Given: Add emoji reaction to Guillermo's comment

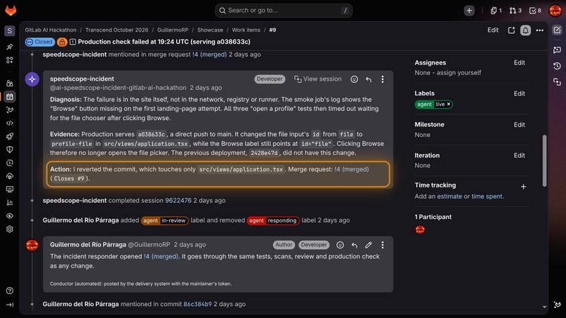Looking at the screenshot, I should [340, 245].
